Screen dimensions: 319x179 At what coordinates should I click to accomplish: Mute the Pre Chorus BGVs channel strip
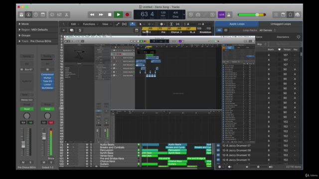pyautogui.click(x=23, y=163)
